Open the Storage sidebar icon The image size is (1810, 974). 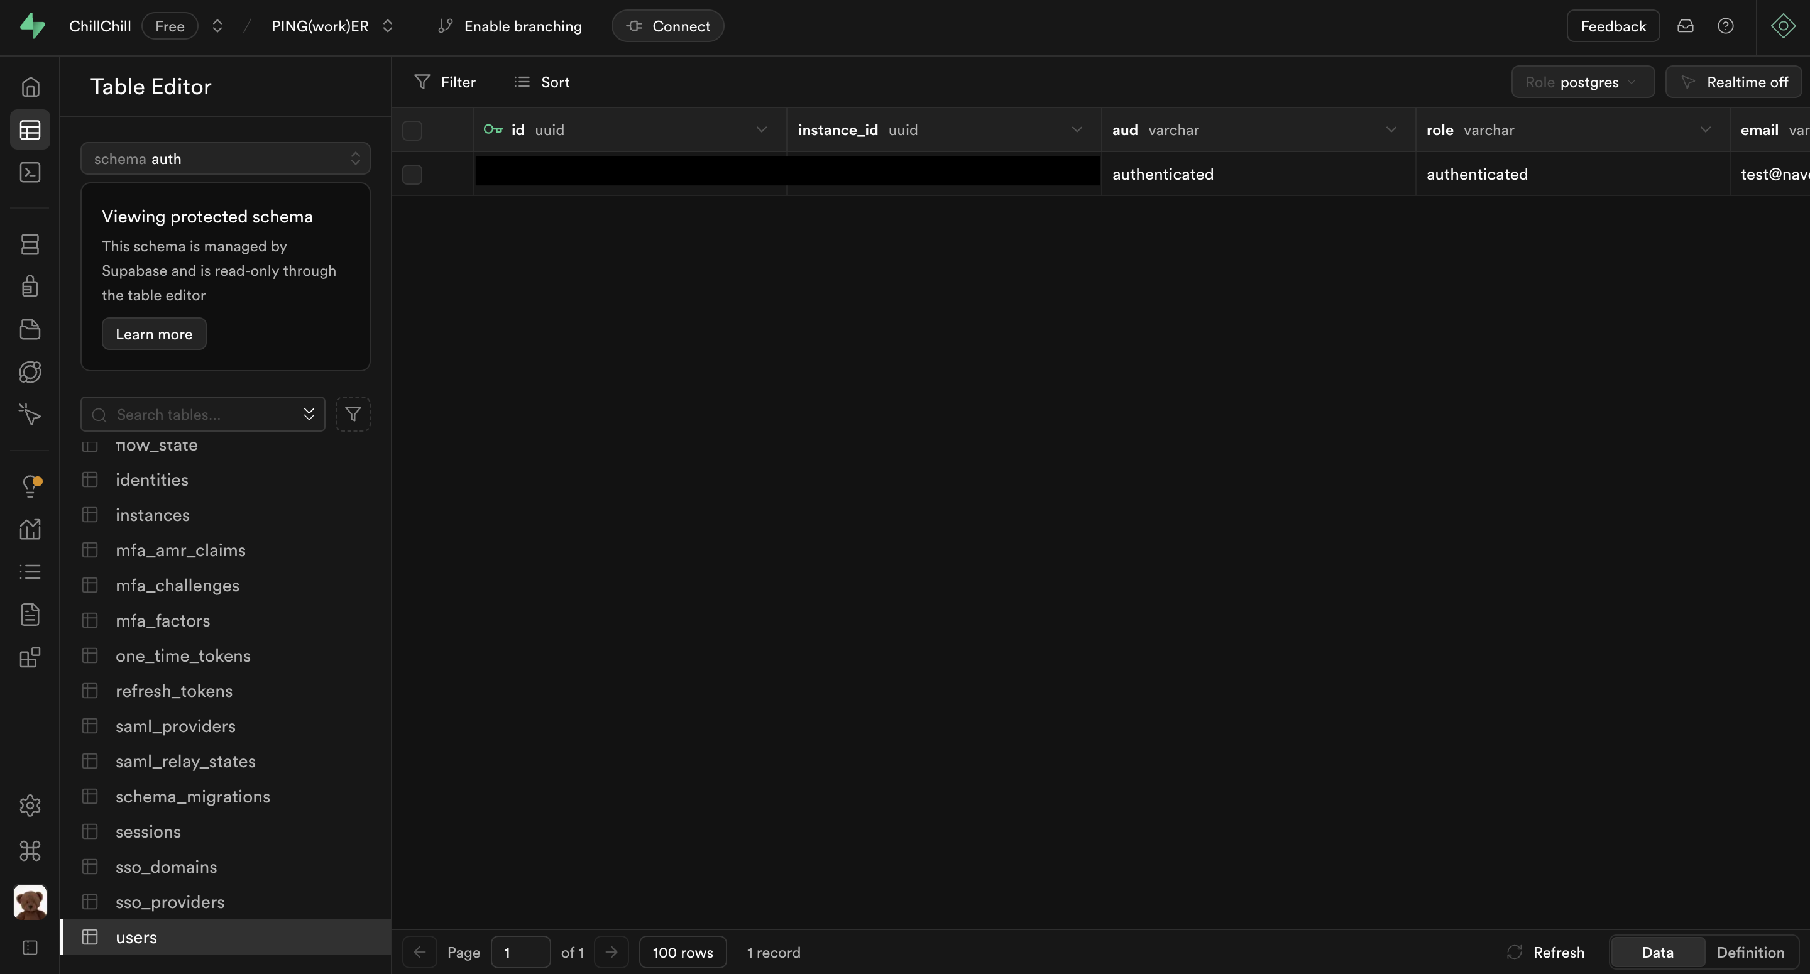pyautogui.click(x=30, y=329)
